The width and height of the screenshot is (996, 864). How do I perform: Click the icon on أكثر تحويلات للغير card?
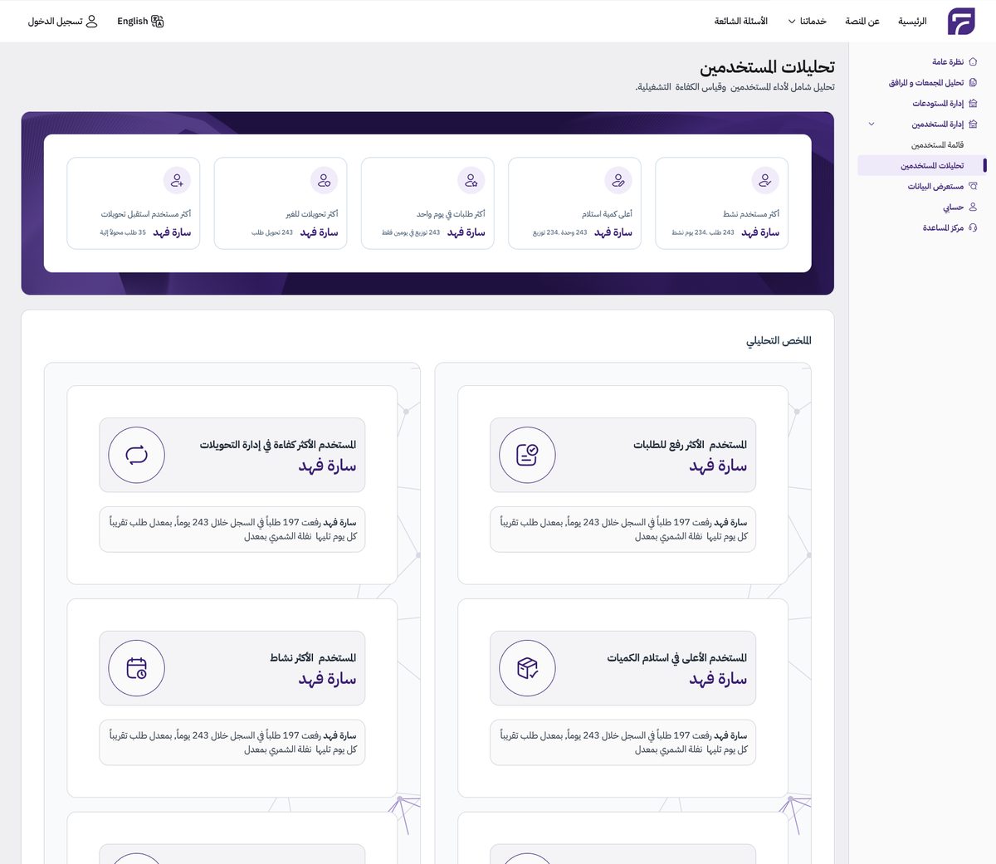coord(324,180)
